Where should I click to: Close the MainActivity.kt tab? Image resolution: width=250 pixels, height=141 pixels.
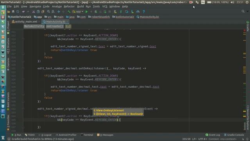coord(67,22)
